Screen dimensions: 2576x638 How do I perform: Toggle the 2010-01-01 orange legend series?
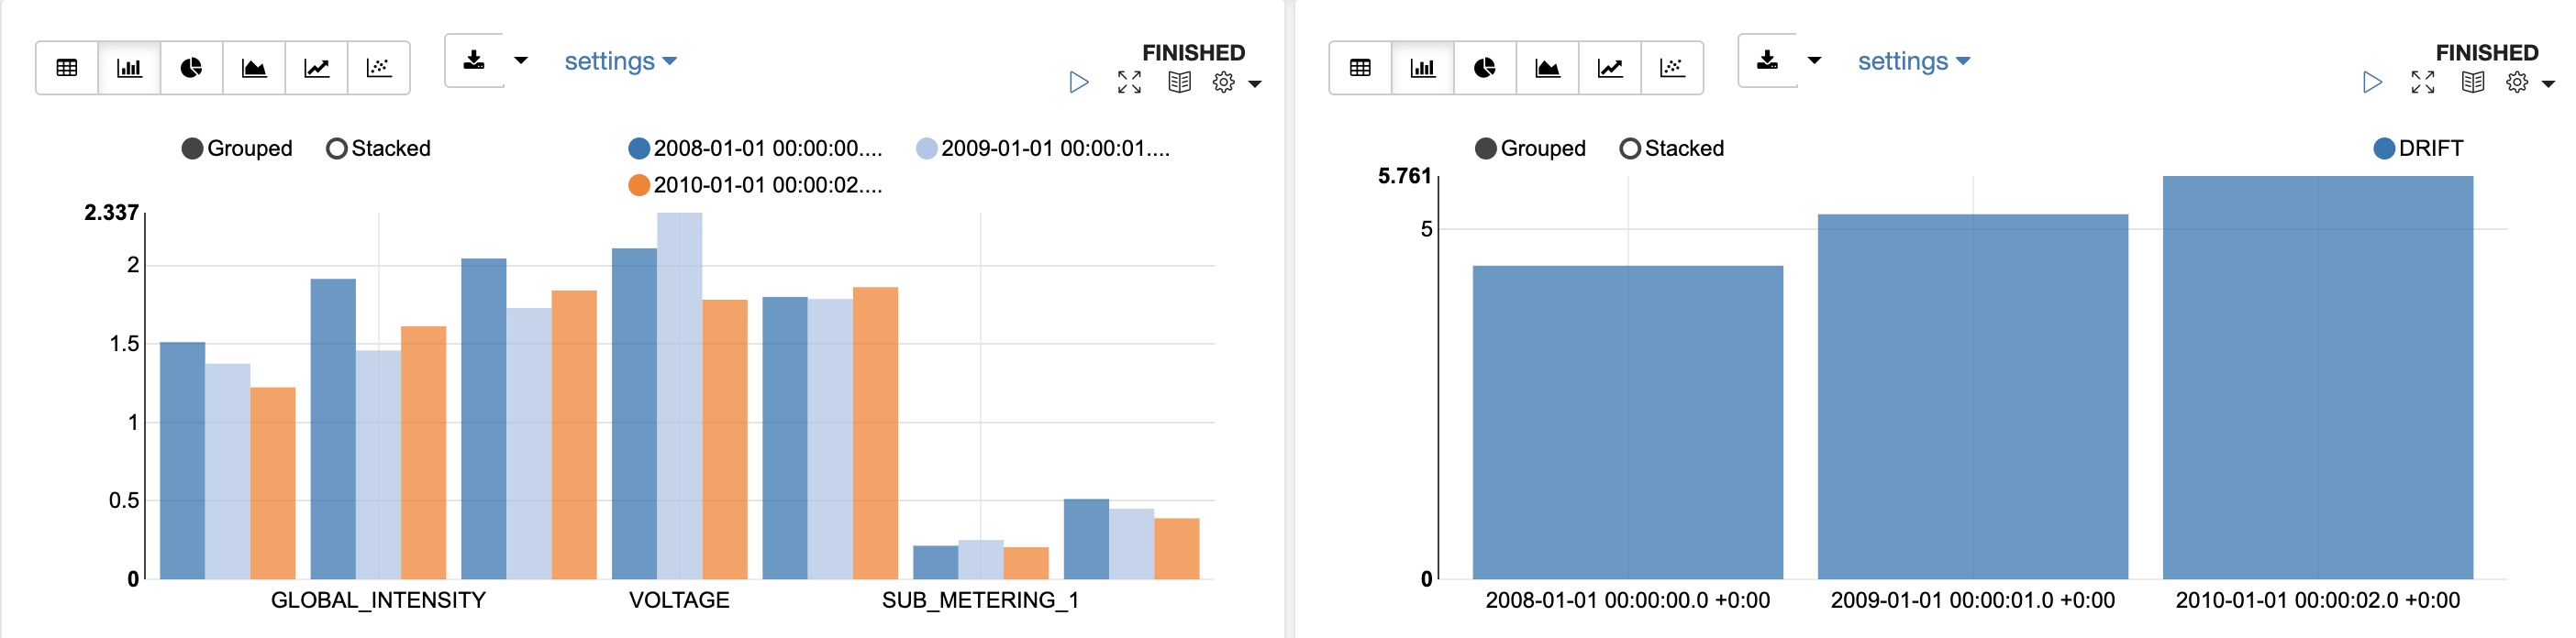[639, 185]
